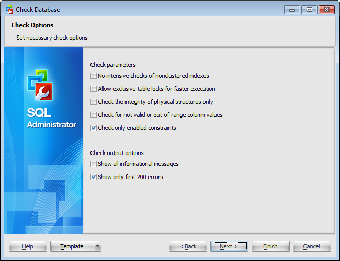Click the Check Database title bar text
Viewport: 340px width, 261px height.
pyautogui.click(x=38, y=9)
